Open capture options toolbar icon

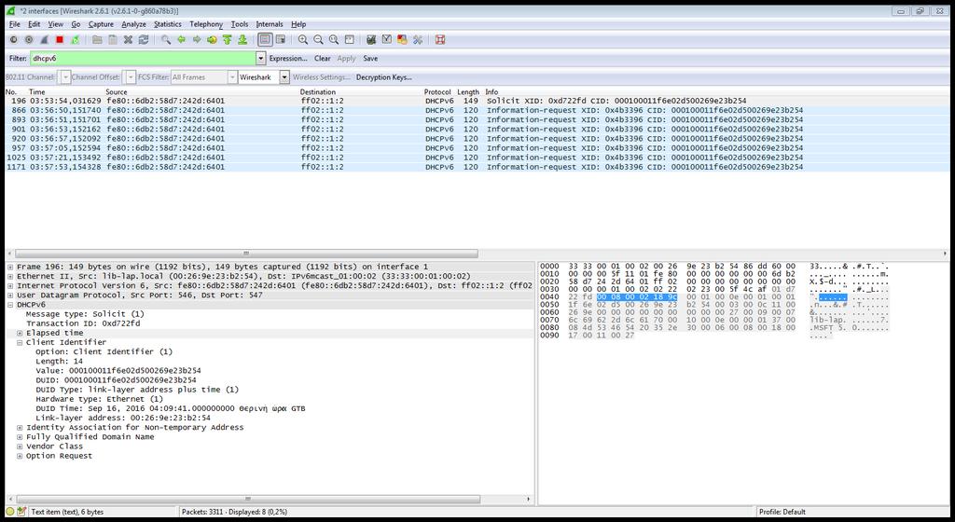click(x=29, y=39)
